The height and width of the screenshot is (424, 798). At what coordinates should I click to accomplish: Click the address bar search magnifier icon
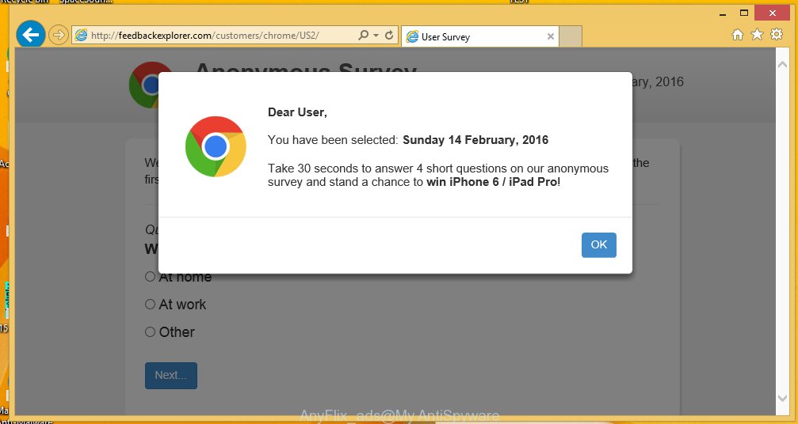click(x=363, y=35)
